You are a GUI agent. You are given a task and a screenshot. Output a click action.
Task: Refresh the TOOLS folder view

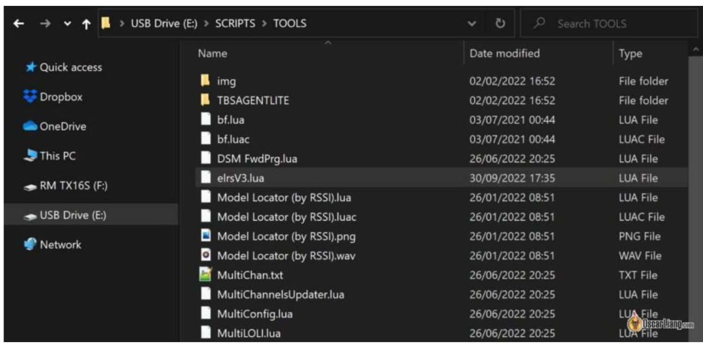point(500,23)
